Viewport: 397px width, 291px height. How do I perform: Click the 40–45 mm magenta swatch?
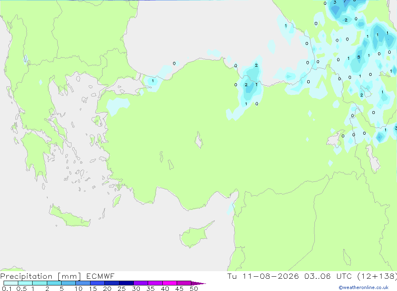point(170,283)
